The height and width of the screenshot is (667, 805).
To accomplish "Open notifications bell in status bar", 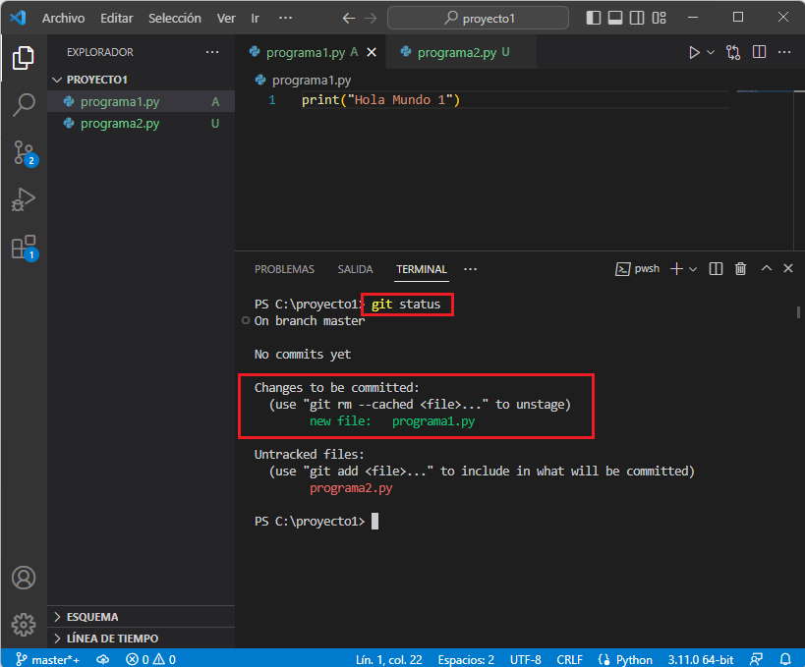I will [785, 659].
